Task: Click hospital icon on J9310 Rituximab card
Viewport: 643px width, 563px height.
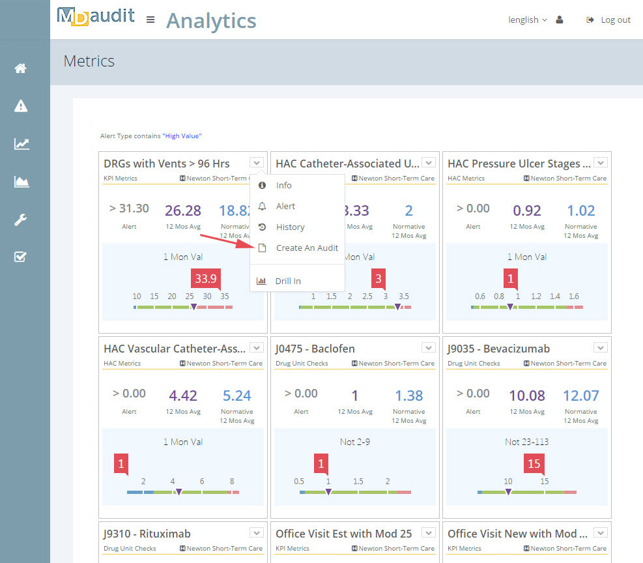Action: click(x=182, y=548)
